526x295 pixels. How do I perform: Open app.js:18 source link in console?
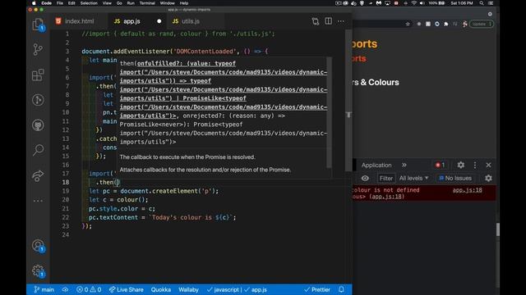(468, 190)
